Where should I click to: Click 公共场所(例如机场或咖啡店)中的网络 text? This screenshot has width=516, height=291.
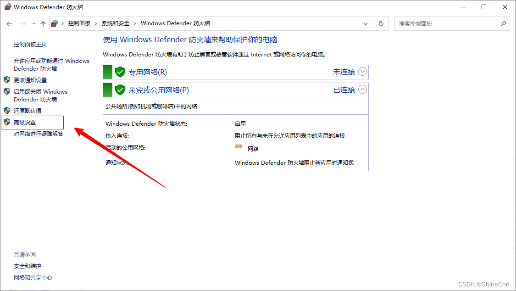coord(151,106)
